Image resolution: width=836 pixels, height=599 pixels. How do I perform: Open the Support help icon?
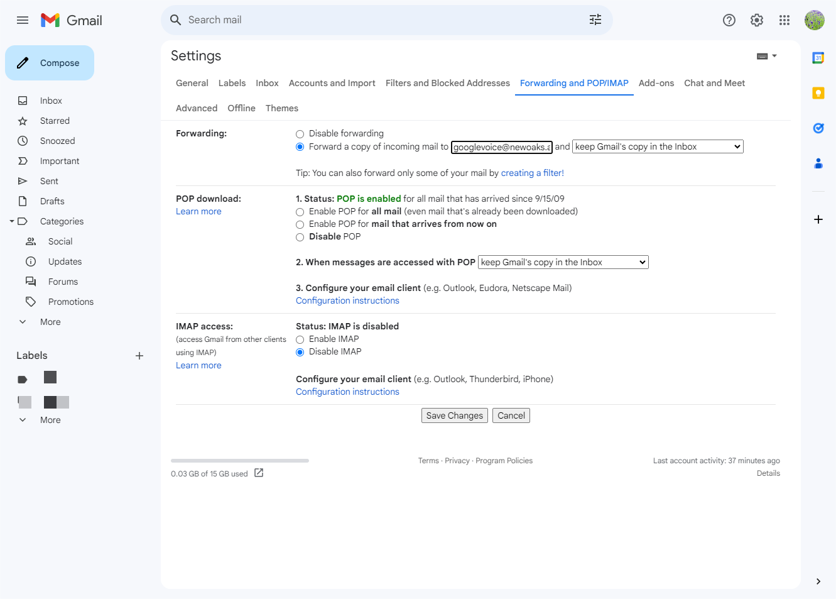point(729,20)
